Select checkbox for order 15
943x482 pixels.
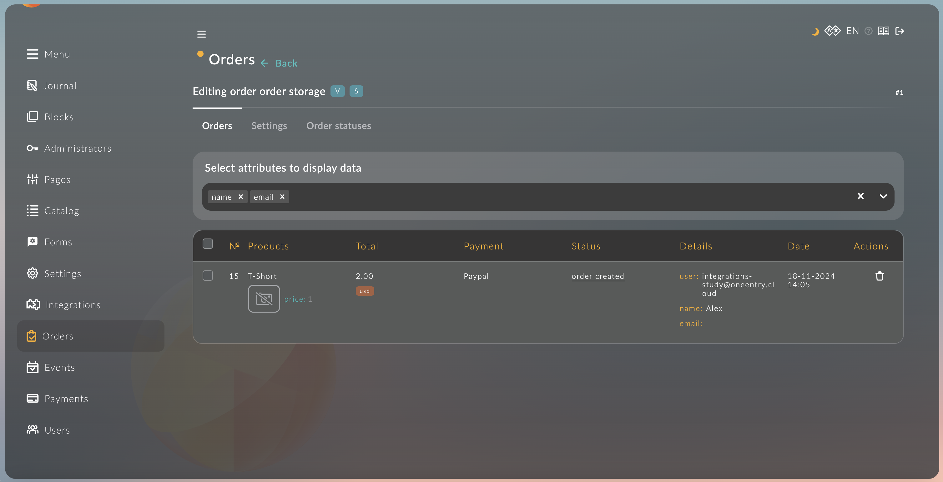tap(208, 276)
